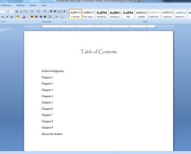The width and height of the screenshot is (191, 154).
Task: Click the Chapter 5 line
Action: (47, 102)
